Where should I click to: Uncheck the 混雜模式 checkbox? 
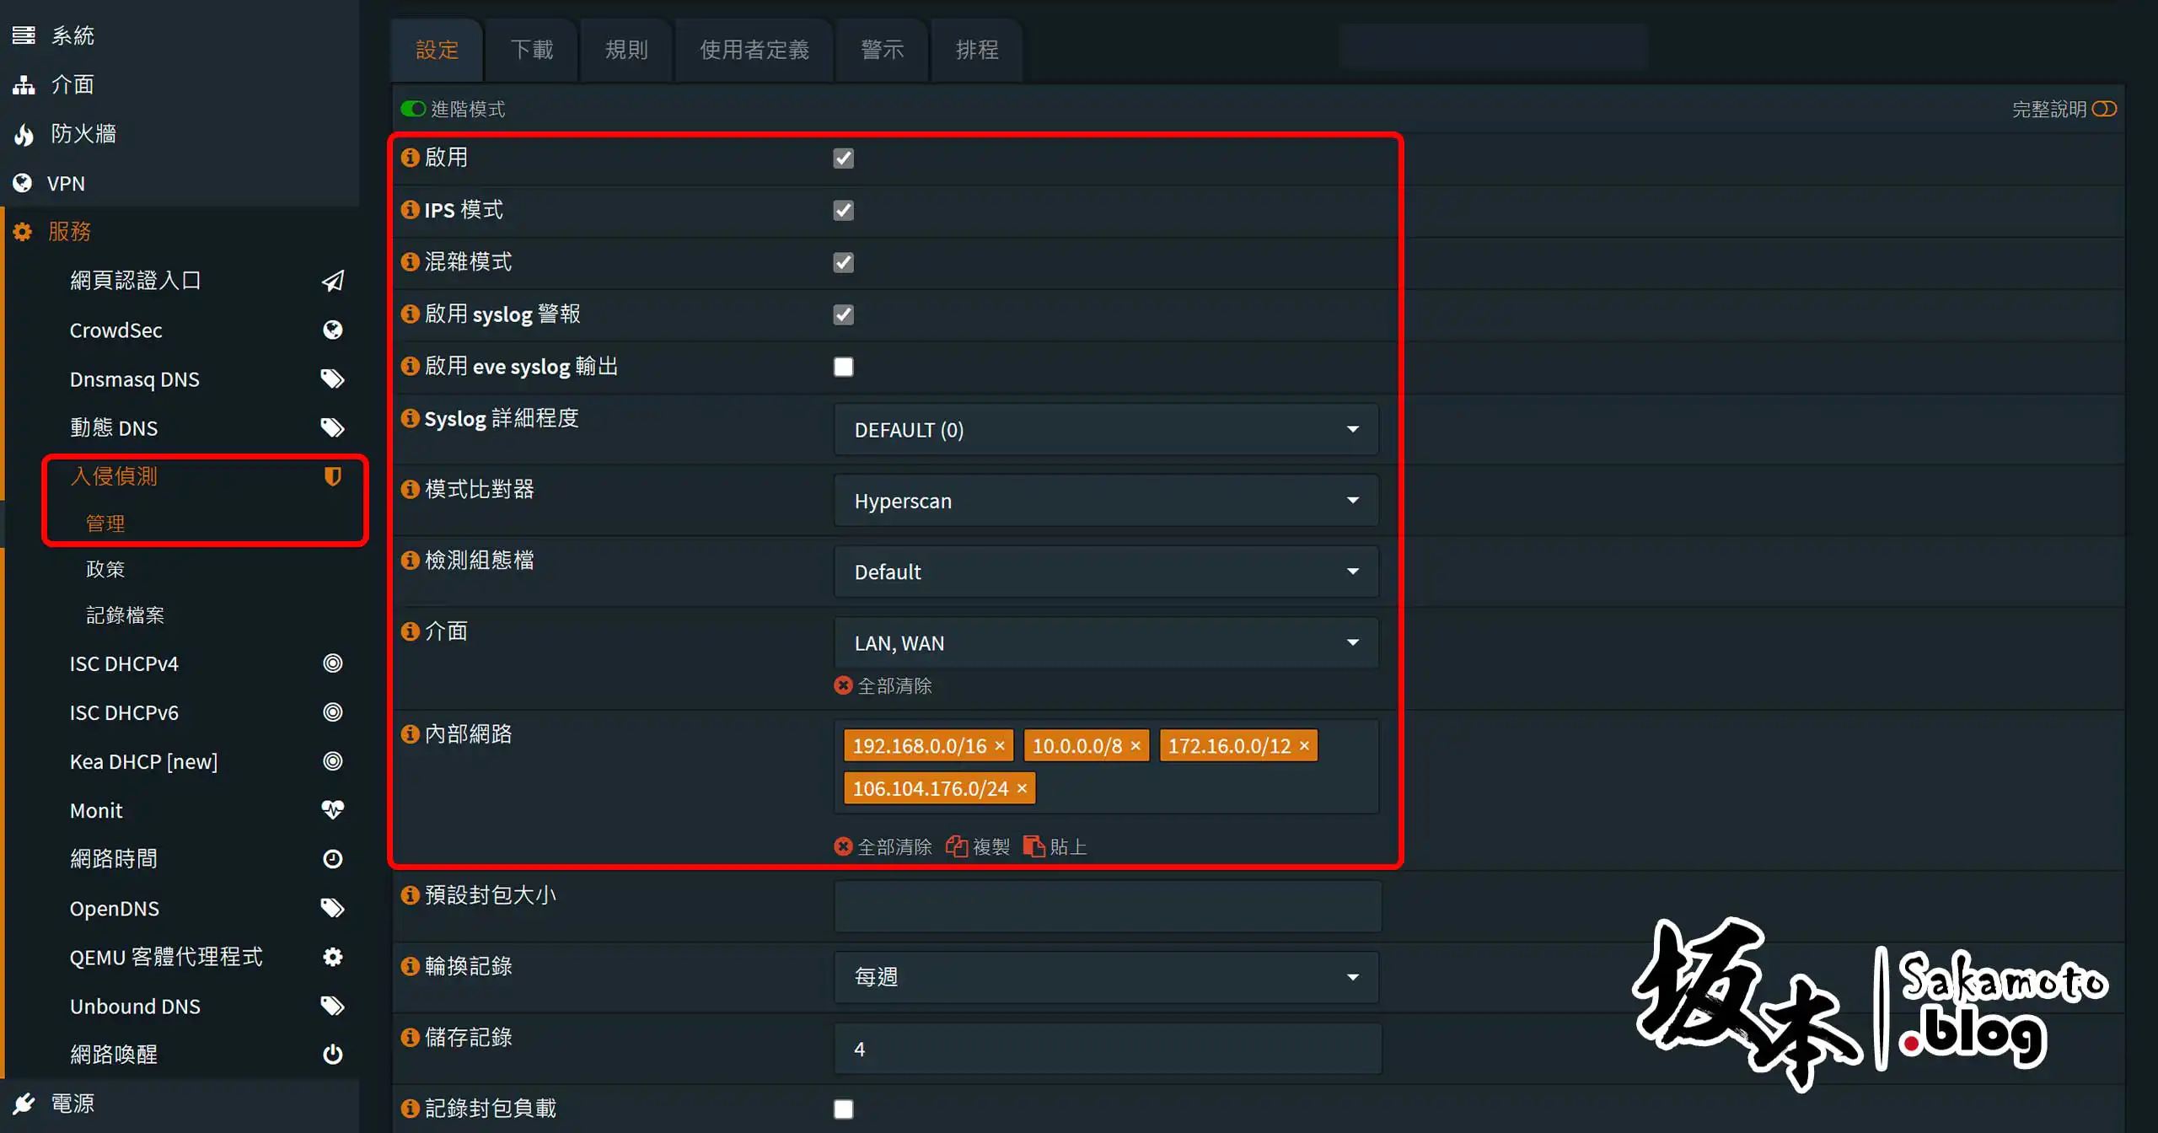(x=843, y=262)
